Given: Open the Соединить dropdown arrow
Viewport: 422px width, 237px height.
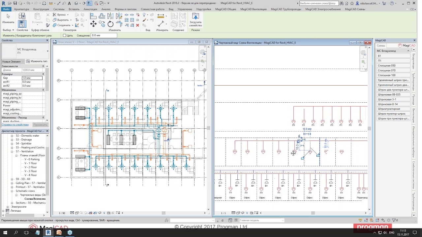Looking at the screenshot, I should (x=73, y=25).
